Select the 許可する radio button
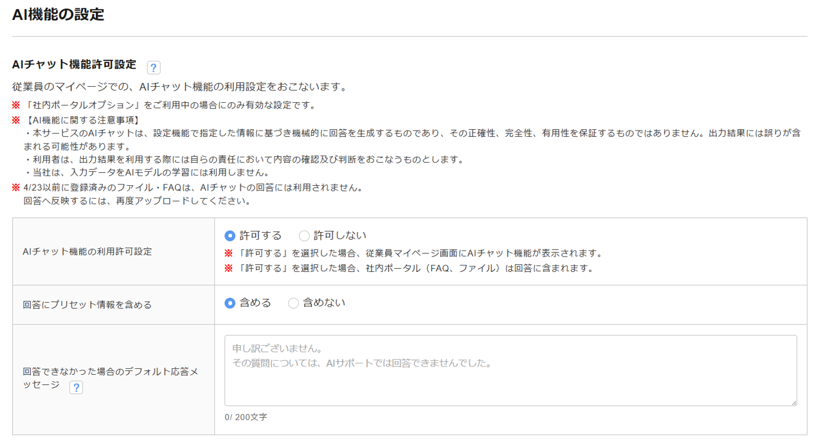The image size is (823, 441). click(x=230, y=236)
